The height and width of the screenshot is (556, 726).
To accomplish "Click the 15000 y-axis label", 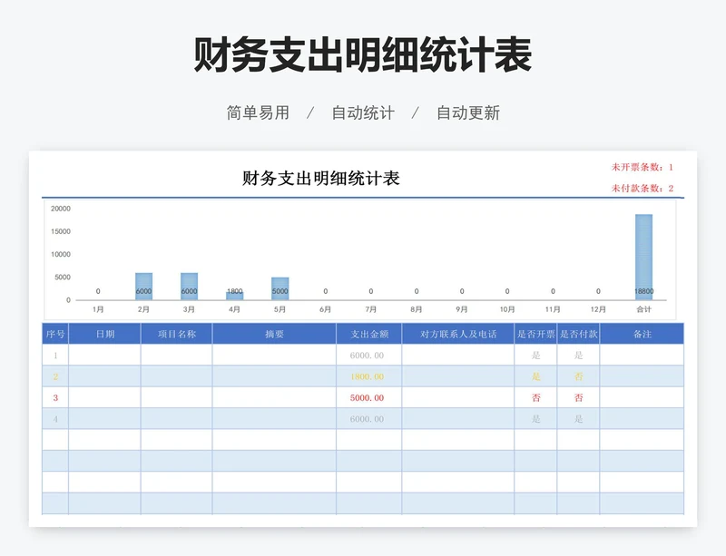I will pyautogui.click(x=61, y=231).
